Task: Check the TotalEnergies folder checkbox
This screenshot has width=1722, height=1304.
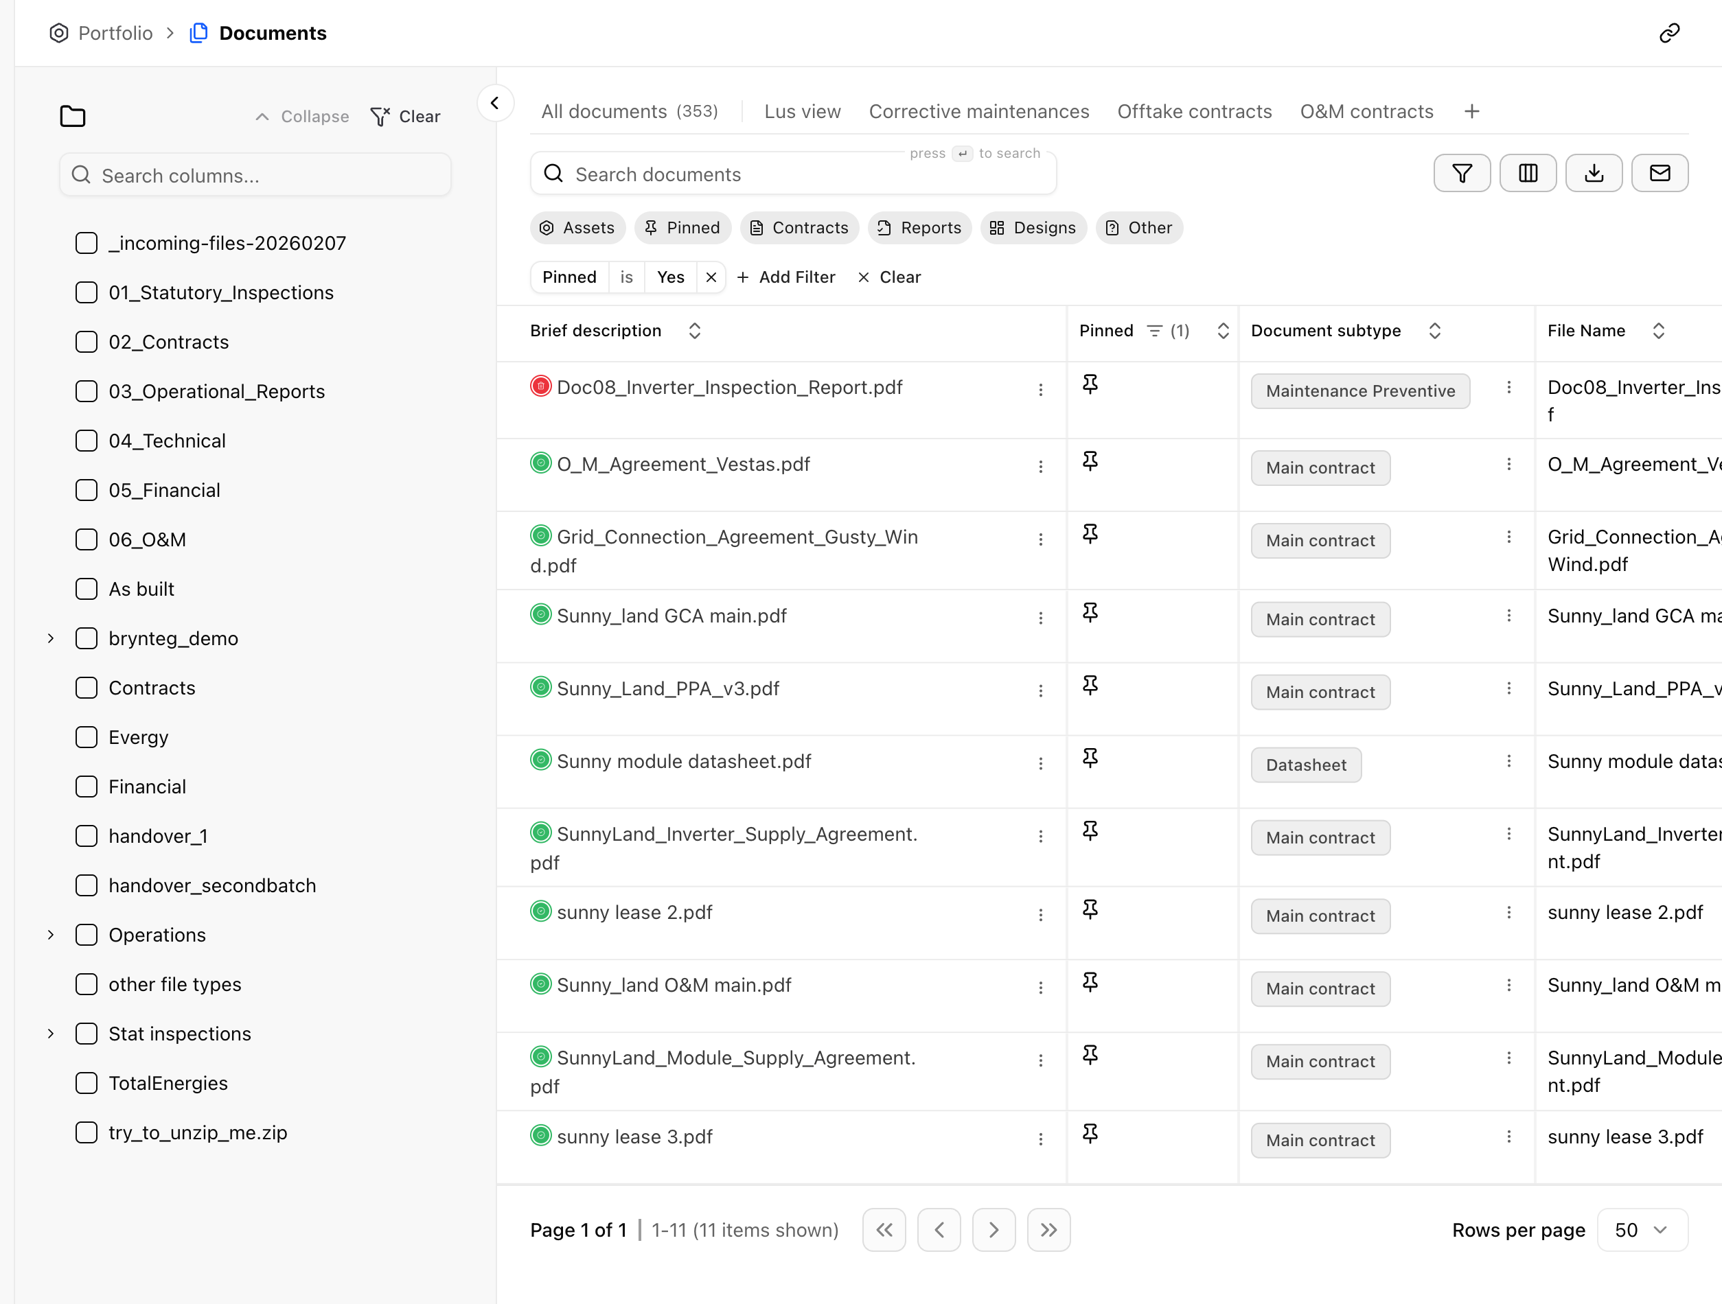Action: (87, 1083)
